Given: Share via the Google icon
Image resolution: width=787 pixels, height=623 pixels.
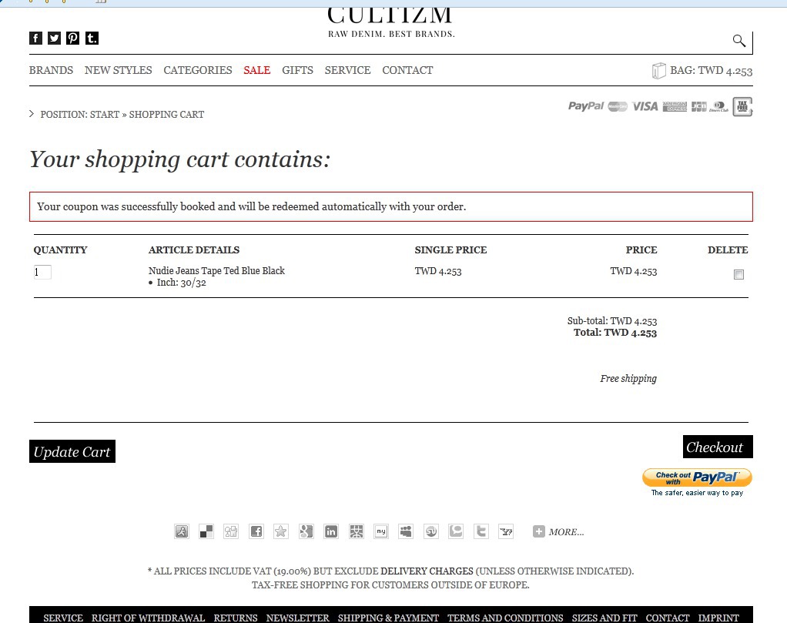Looking at the screenshot, I should click(x=306, y=531).
